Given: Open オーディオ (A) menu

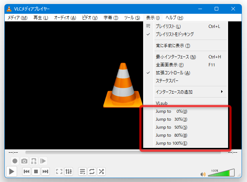Looking at the screenshot, I should [65, 18].
